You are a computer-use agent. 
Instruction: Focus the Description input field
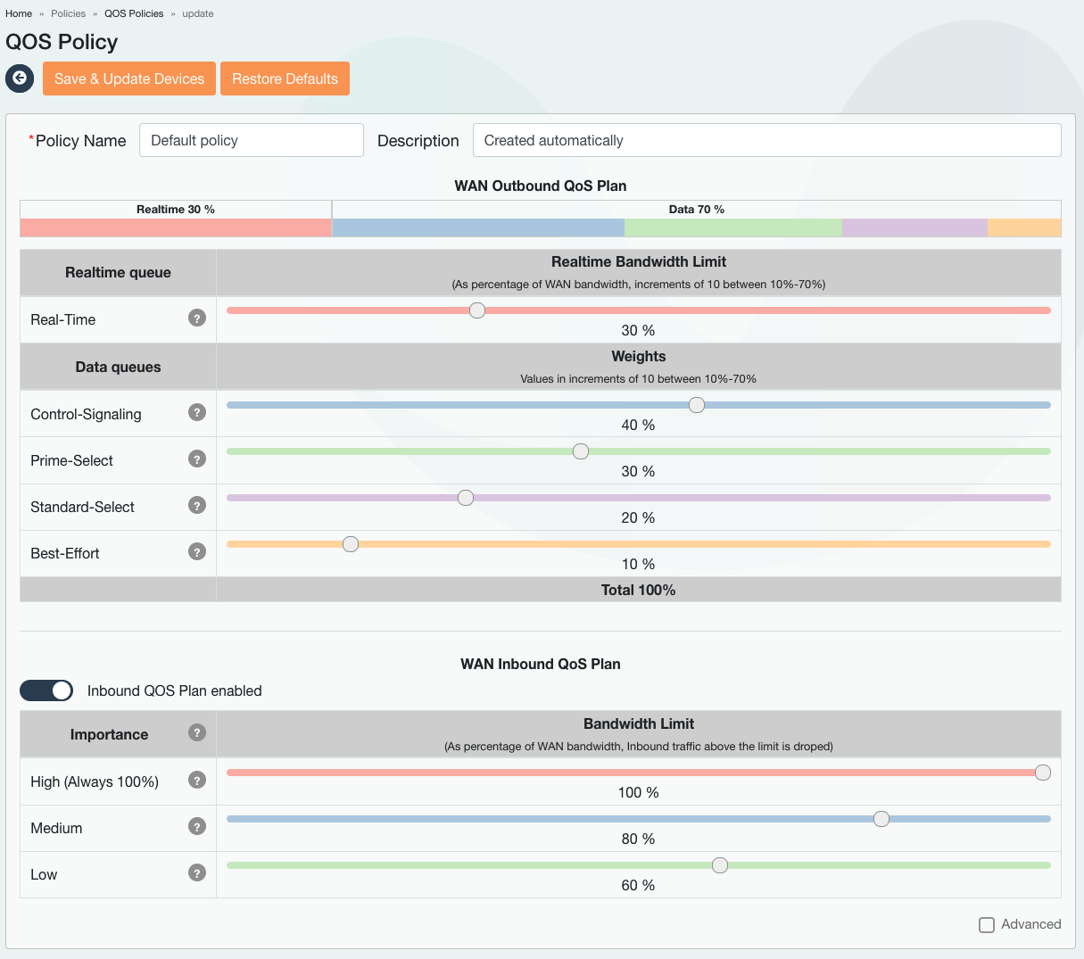coord(767,140)
